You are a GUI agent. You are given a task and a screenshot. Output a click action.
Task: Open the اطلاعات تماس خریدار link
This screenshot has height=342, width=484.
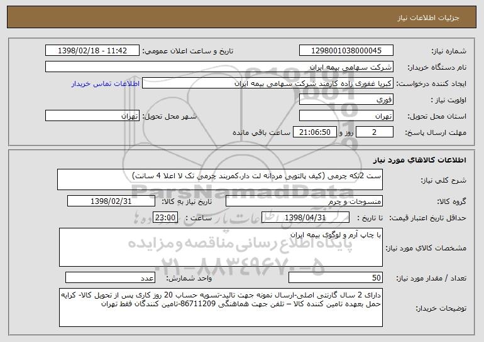pos(106,84)
